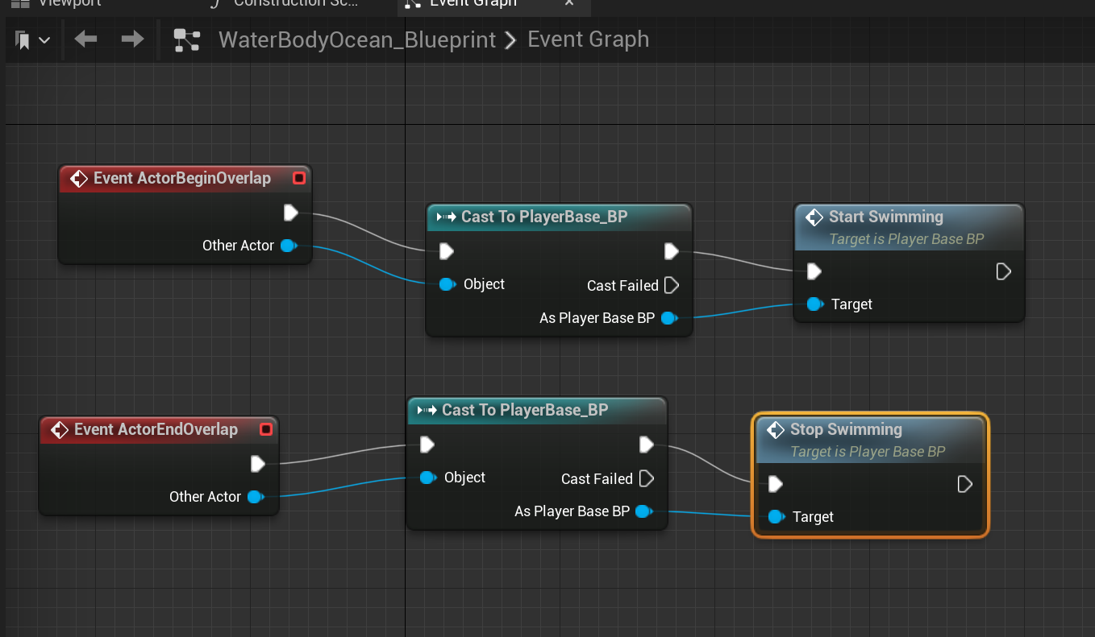
Task: Click the Event Graph breadcrumb label
Action: tap(588, 39)
